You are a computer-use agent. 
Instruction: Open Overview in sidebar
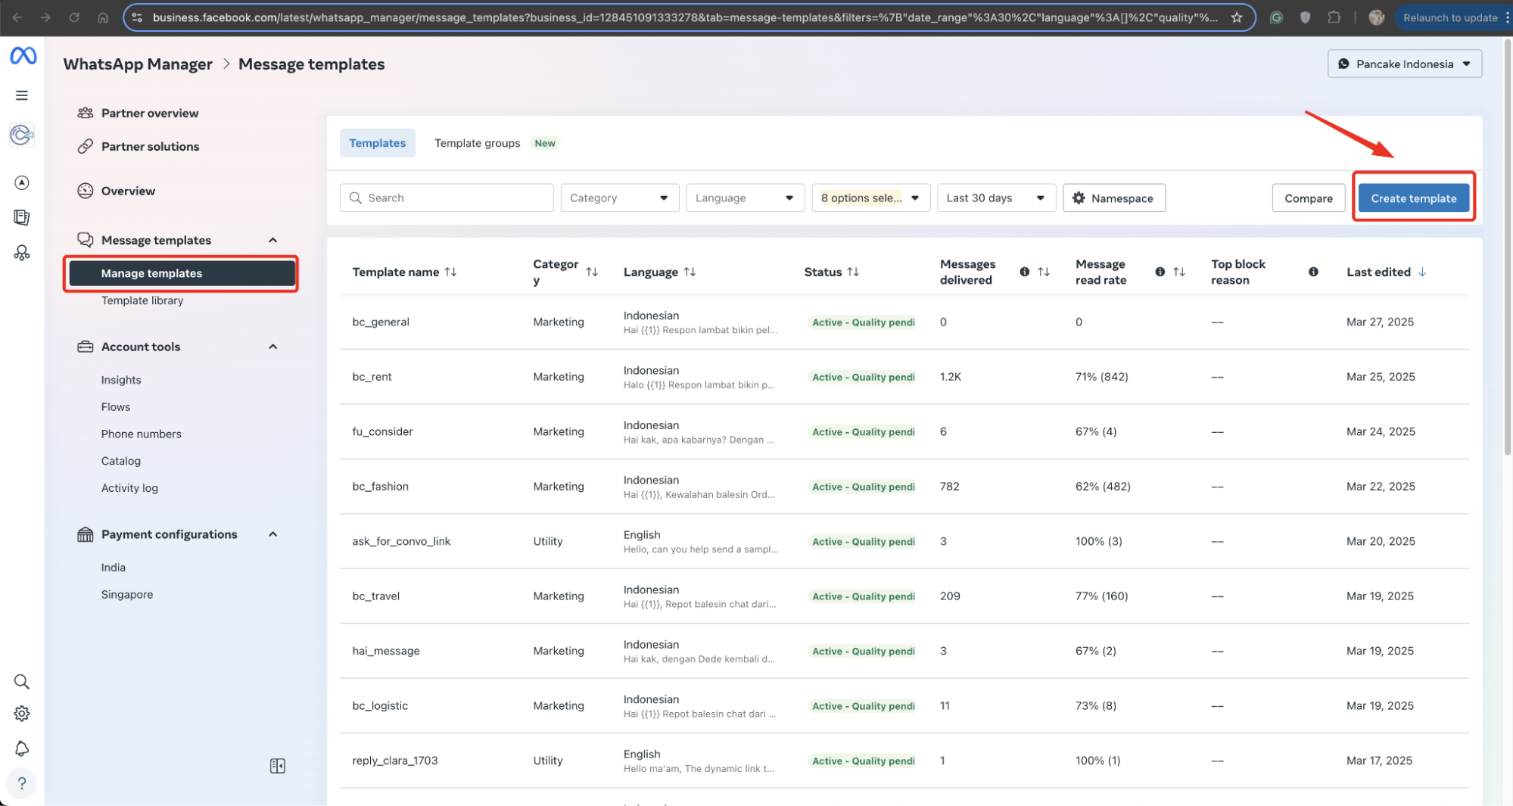pos(128,191)
